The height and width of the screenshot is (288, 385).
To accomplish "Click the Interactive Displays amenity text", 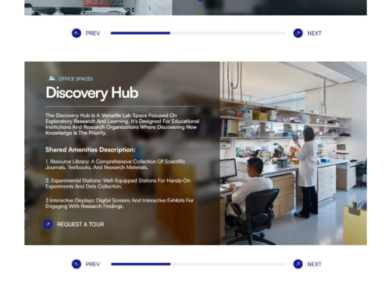I will pyautogui.click(x=119, y=204).
